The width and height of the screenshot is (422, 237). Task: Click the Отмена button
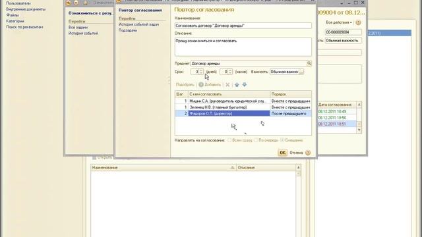coord(296,153)
